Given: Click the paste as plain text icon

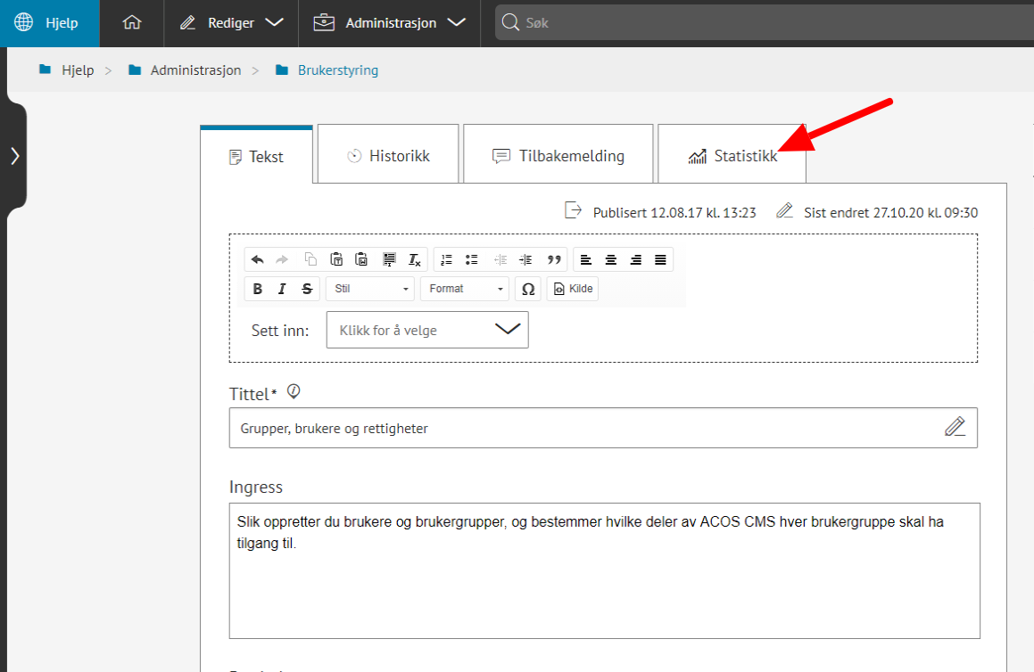Looking at the screenshot, I should (x=336, y=259).
